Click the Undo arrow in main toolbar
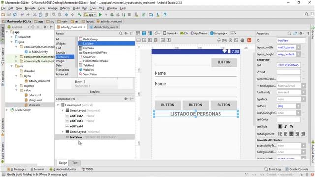315x177 pixels. pos(22,15)
